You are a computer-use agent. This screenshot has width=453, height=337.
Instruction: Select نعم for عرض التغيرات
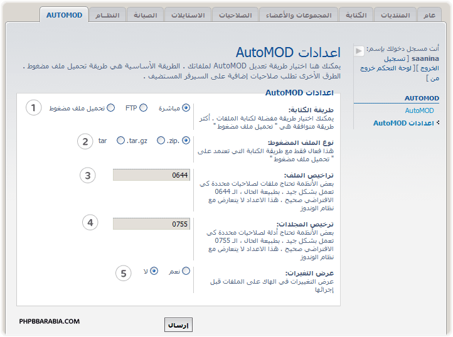pos(186,271)
